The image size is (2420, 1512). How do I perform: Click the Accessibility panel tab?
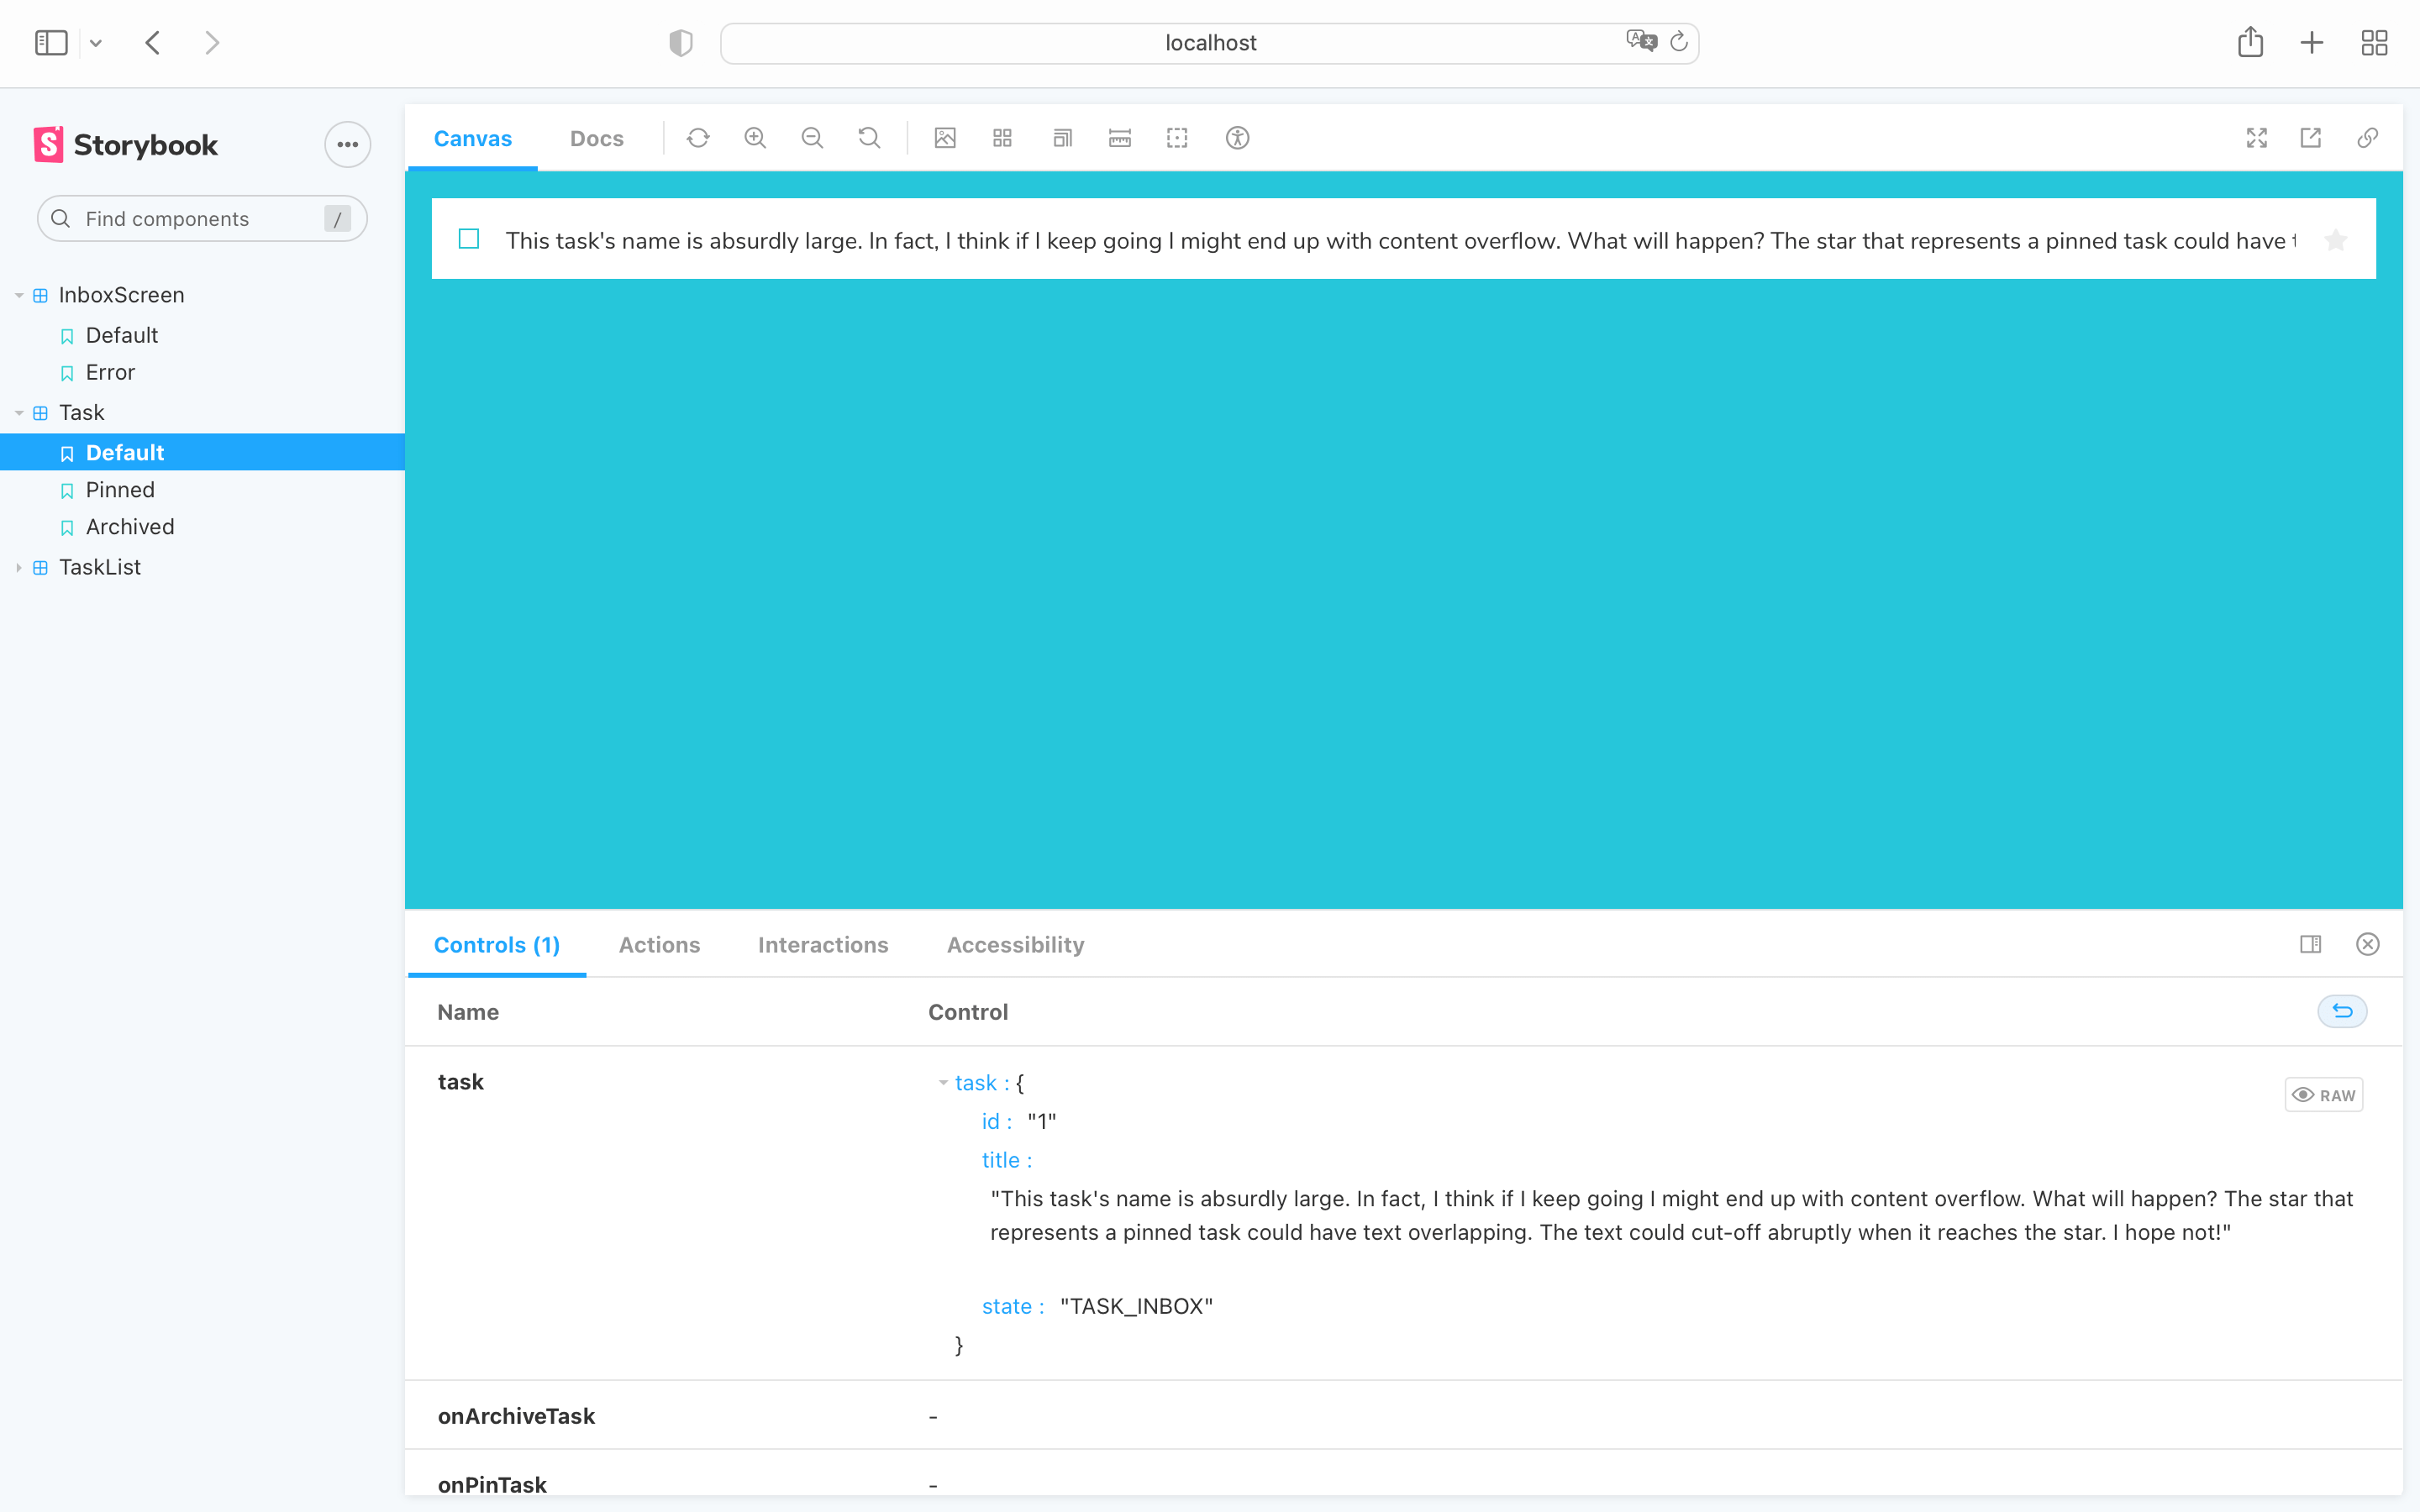point(1014,944)
